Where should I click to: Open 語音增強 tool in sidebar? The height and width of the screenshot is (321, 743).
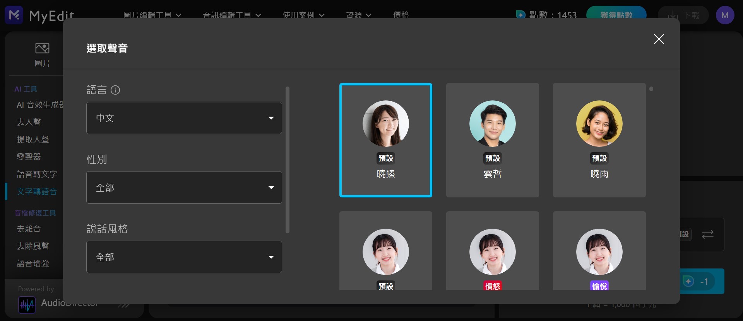33,263
